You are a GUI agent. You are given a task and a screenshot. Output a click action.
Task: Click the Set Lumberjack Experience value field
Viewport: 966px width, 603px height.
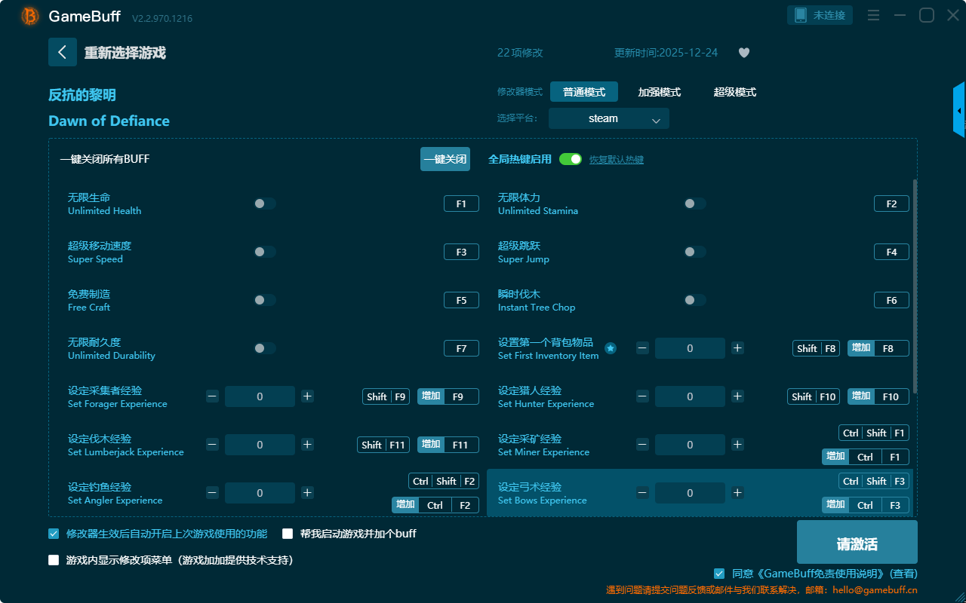pos(260,445)
